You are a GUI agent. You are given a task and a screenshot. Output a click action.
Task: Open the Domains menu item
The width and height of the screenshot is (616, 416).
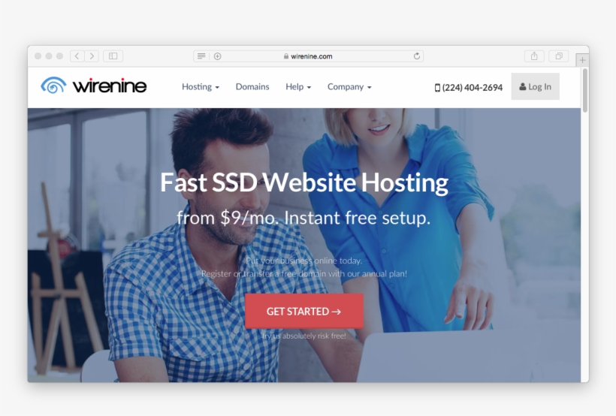252,87
